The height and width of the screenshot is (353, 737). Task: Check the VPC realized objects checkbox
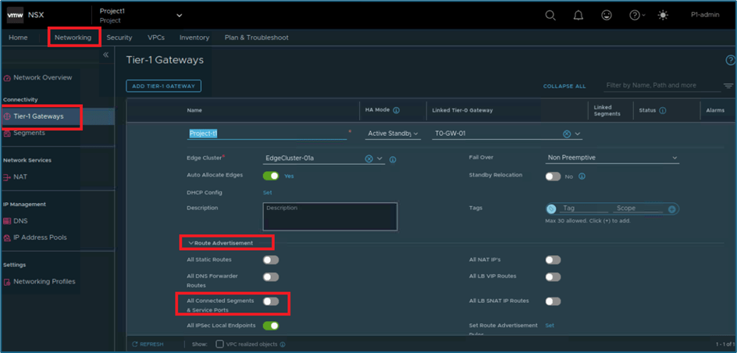pos(219,344)
